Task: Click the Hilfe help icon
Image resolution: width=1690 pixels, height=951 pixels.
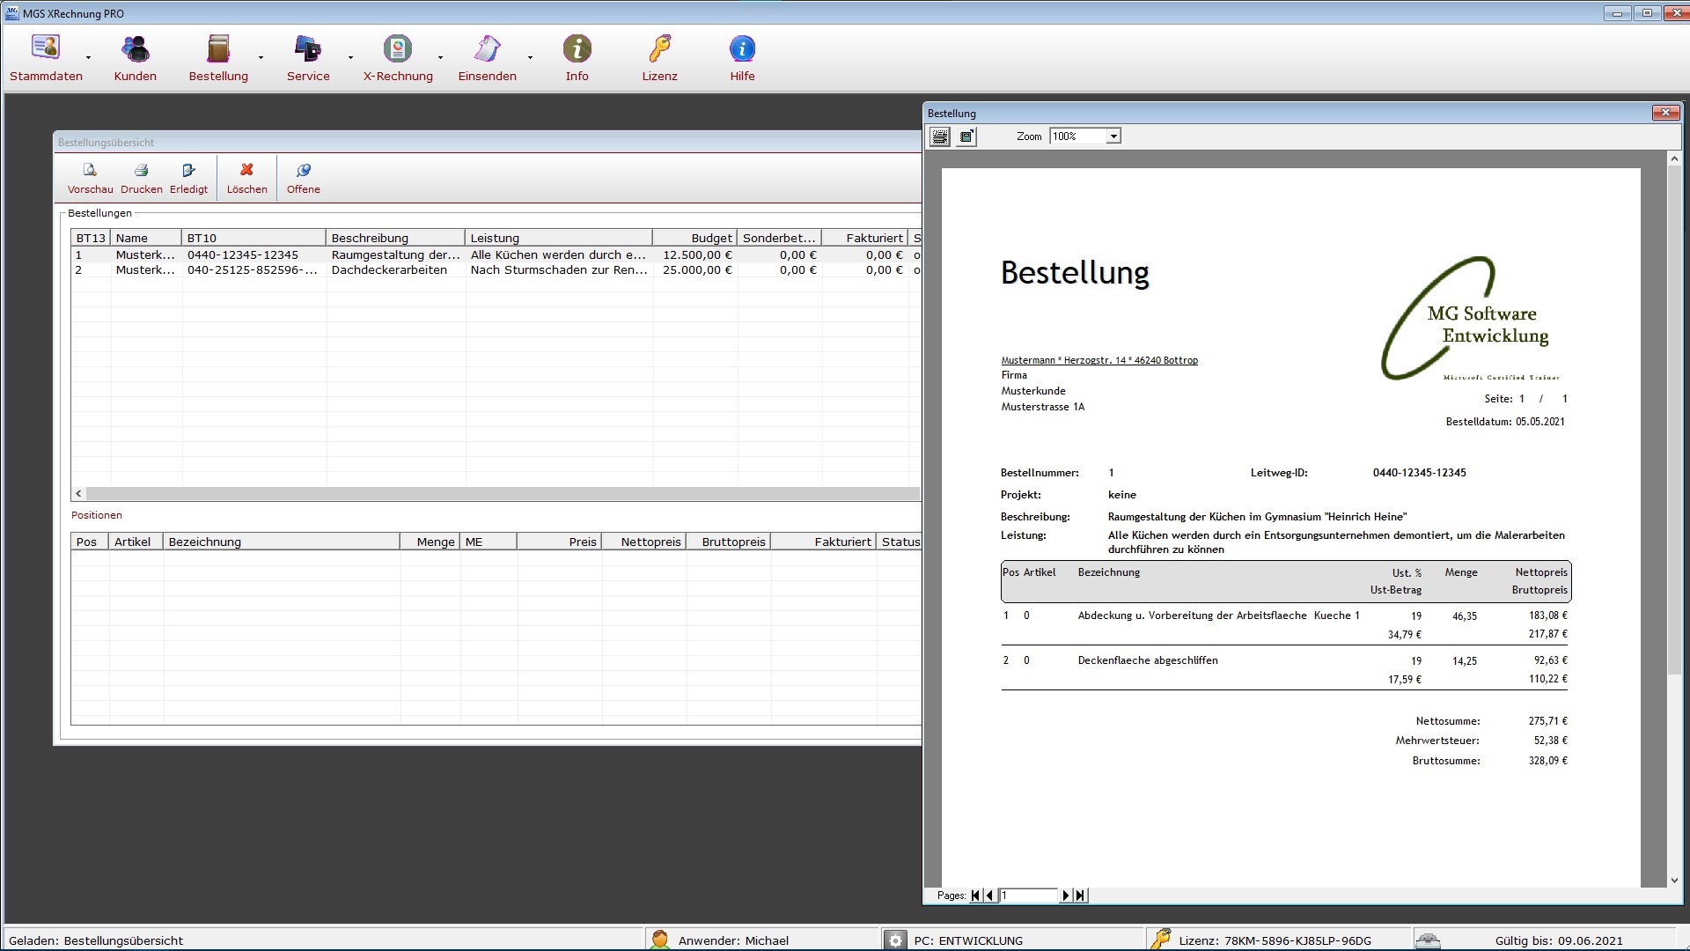Action: click(x=742, y=49)
